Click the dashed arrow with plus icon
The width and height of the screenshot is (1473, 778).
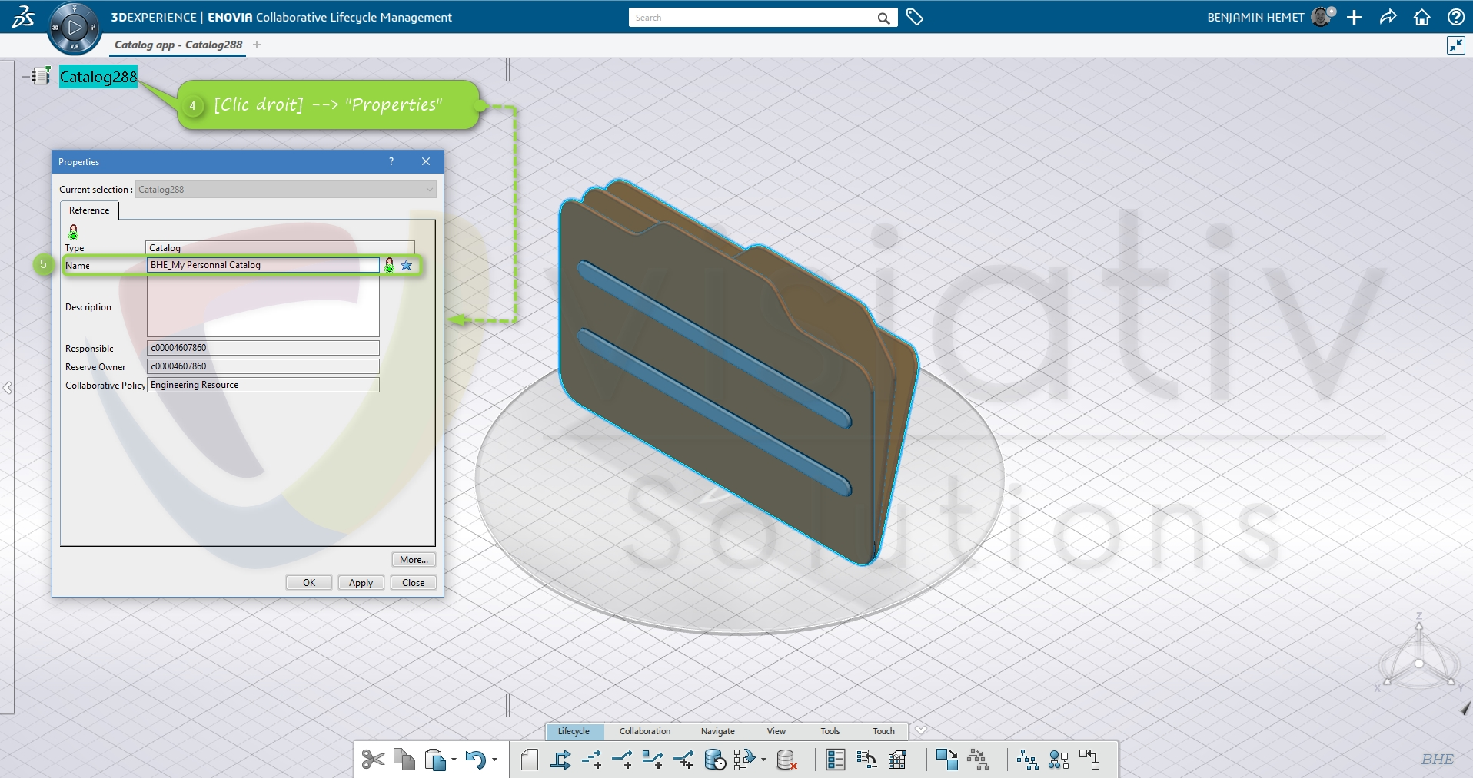pyautogui.click(x=592, y=760)
